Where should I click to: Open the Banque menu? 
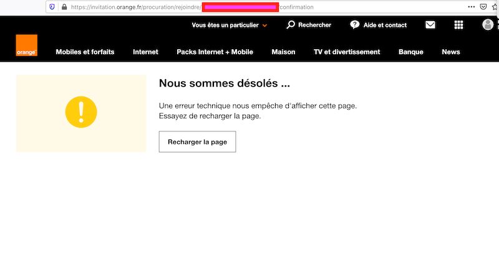click(411, 52)
